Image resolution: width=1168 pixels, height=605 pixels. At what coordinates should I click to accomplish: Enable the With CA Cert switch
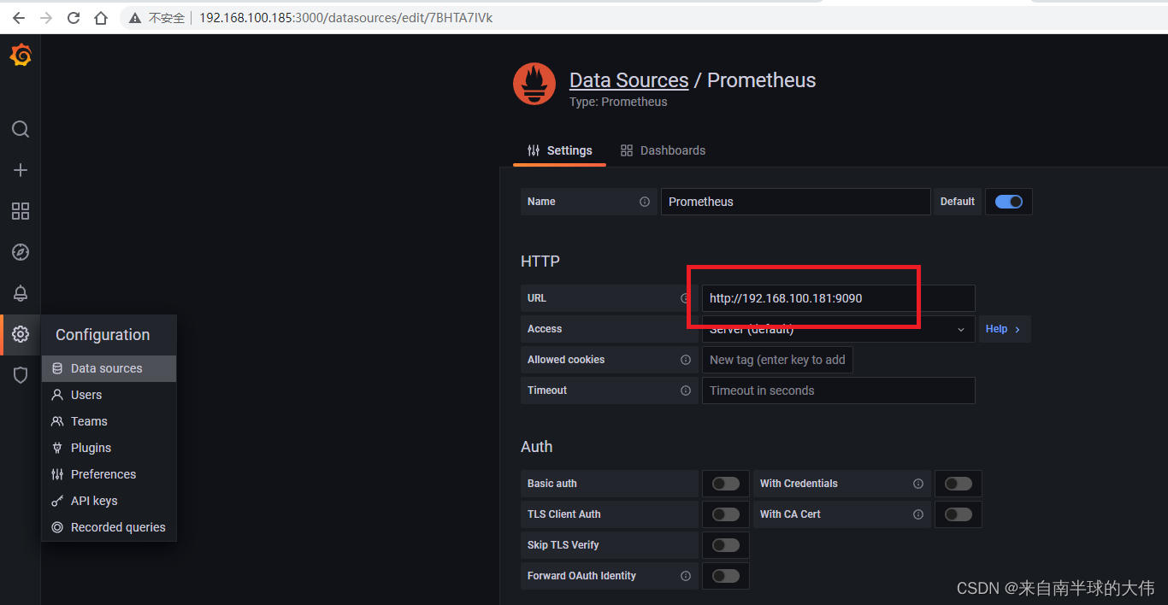(959, 514)
